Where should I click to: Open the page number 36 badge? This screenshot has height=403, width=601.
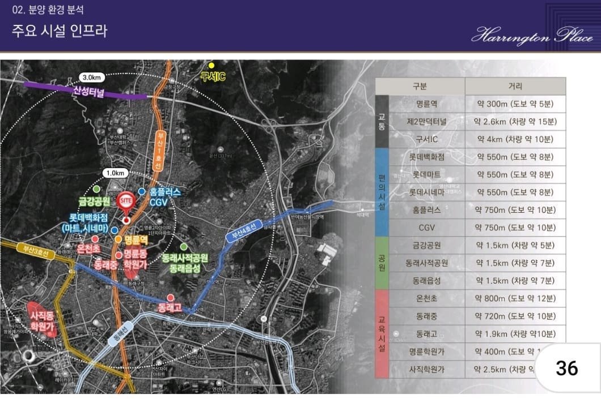pyautogui.click(x=566, y=368)
